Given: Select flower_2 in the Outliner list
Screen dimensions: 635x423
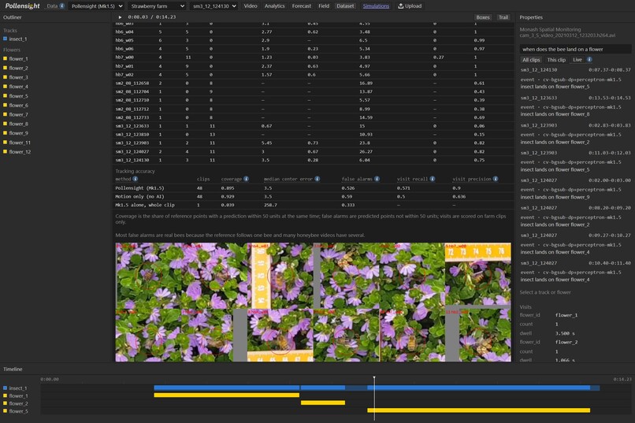Looking at the screenshot, I should [18, 68].
